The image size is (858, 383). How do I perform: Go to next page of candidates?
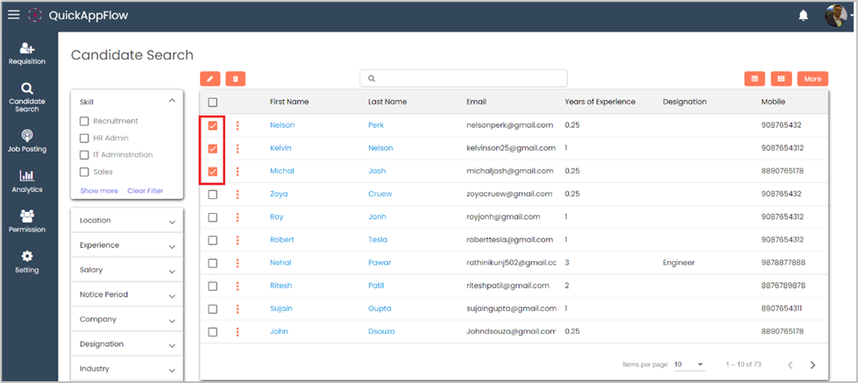point(812,365)
